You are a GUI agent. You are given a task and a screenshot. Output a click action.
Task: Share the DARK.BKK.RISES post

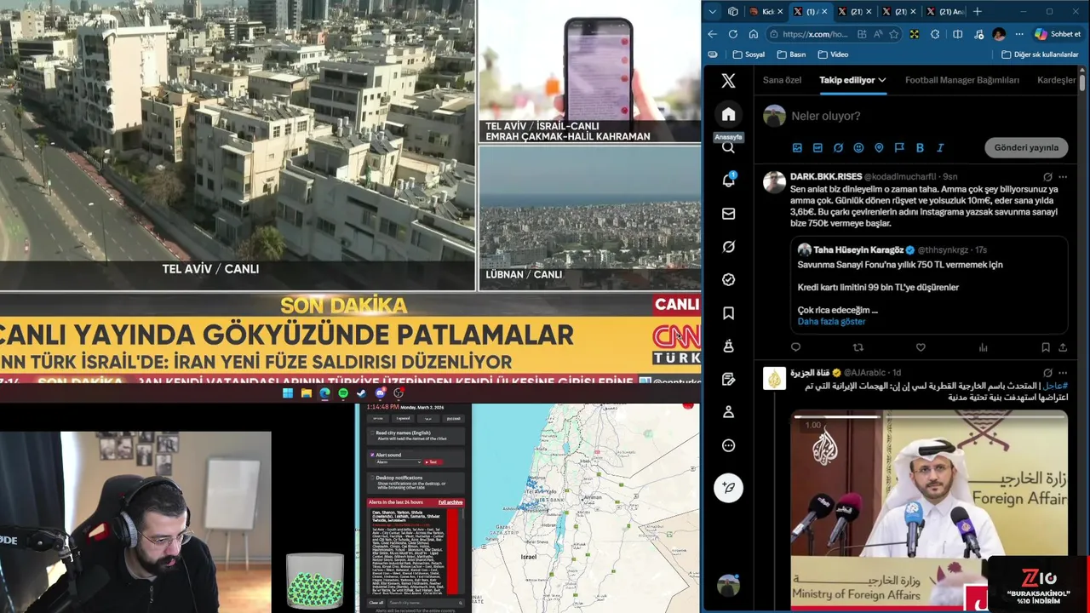tap(1063, 347)
